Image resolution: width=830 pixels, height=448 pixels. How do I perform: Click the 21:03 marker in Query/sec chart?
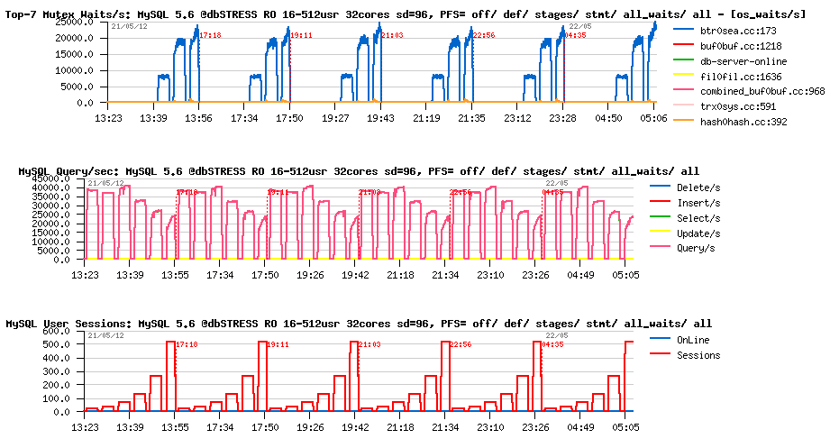[x=369, y=192]
